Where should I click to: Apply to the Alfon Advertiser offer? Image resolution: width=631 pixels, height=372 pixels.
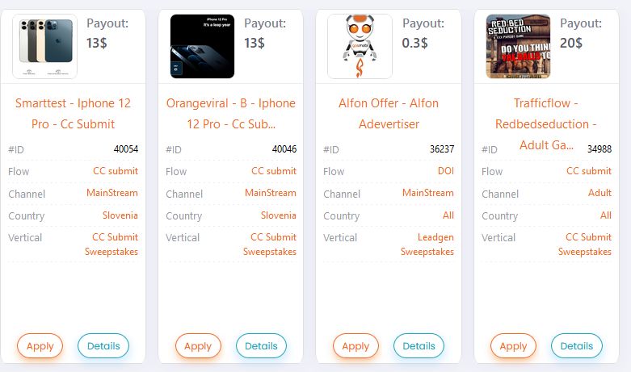(x=355, y=346)
